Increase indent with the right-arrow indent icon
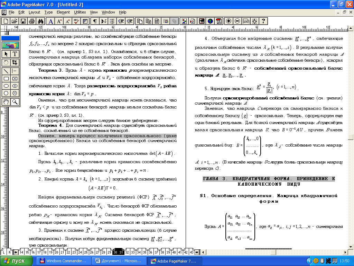This screenshot has width=354, height=266. tap(130, 21)
